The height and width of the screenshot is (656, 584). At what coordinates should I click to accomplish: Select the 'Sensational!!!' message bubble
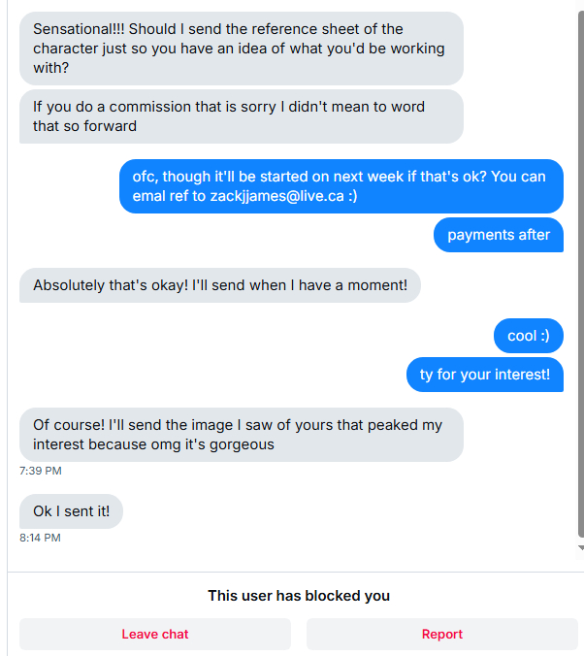point(241,49)
